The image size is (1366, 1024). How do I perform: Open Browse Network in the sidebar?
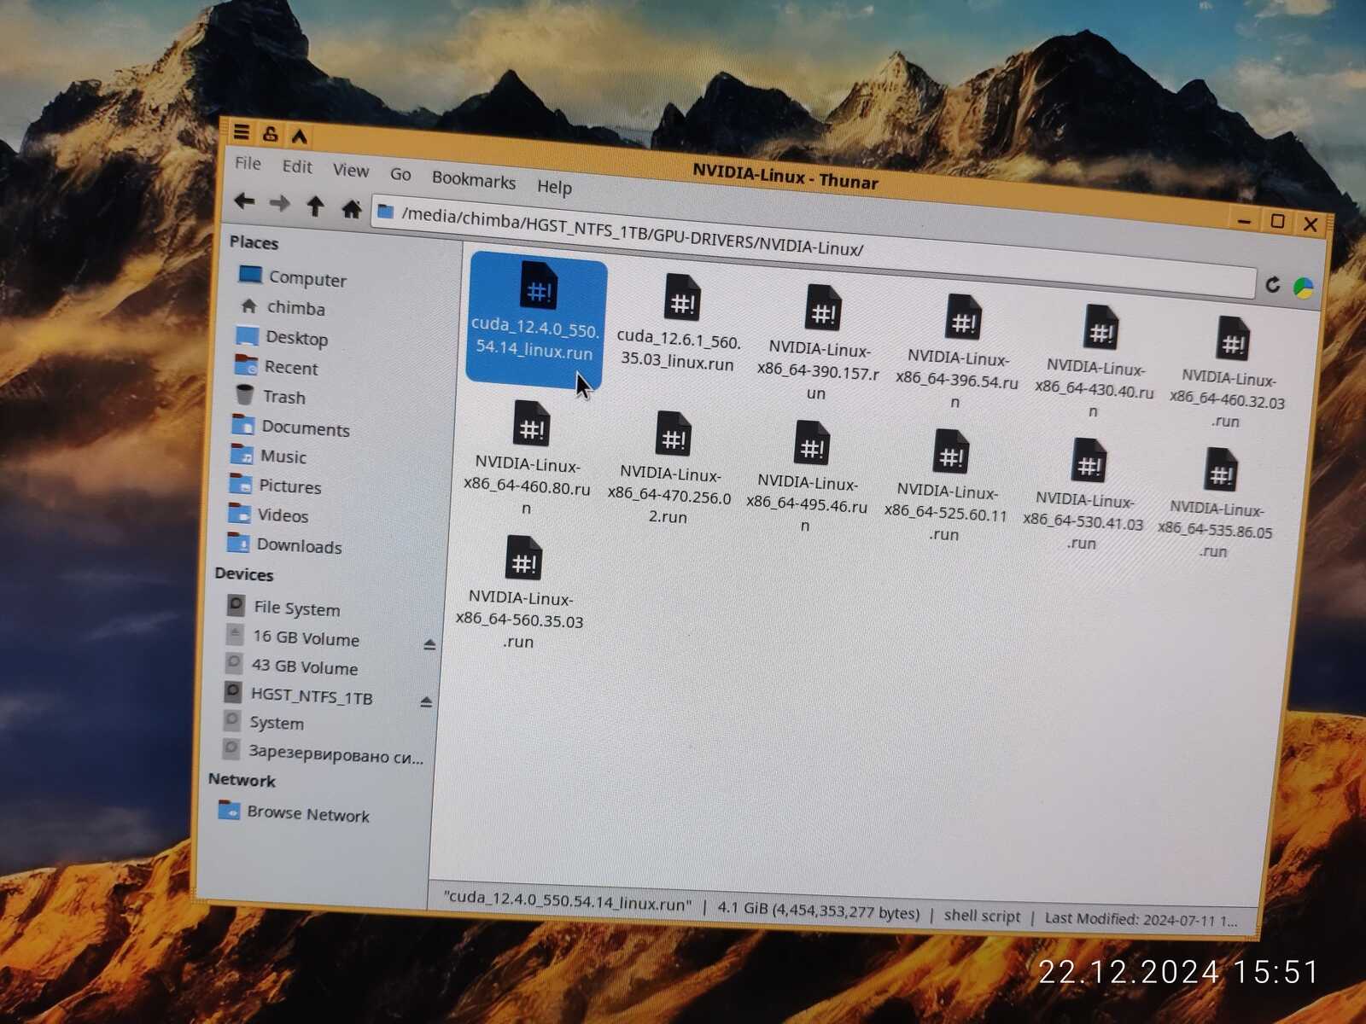294,812
